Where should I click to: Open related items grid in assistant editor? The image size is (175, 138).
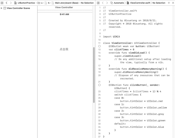(98, 3)
